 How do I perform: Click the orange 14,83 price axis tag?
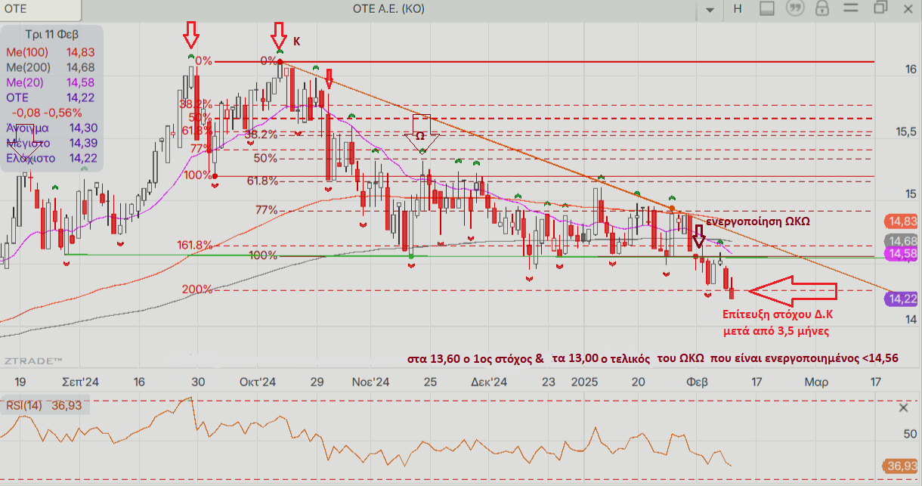click(x=900, y=222)
